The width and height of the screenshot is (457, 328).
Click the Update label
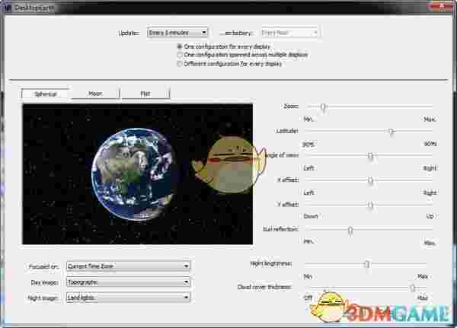click(129, 33)
